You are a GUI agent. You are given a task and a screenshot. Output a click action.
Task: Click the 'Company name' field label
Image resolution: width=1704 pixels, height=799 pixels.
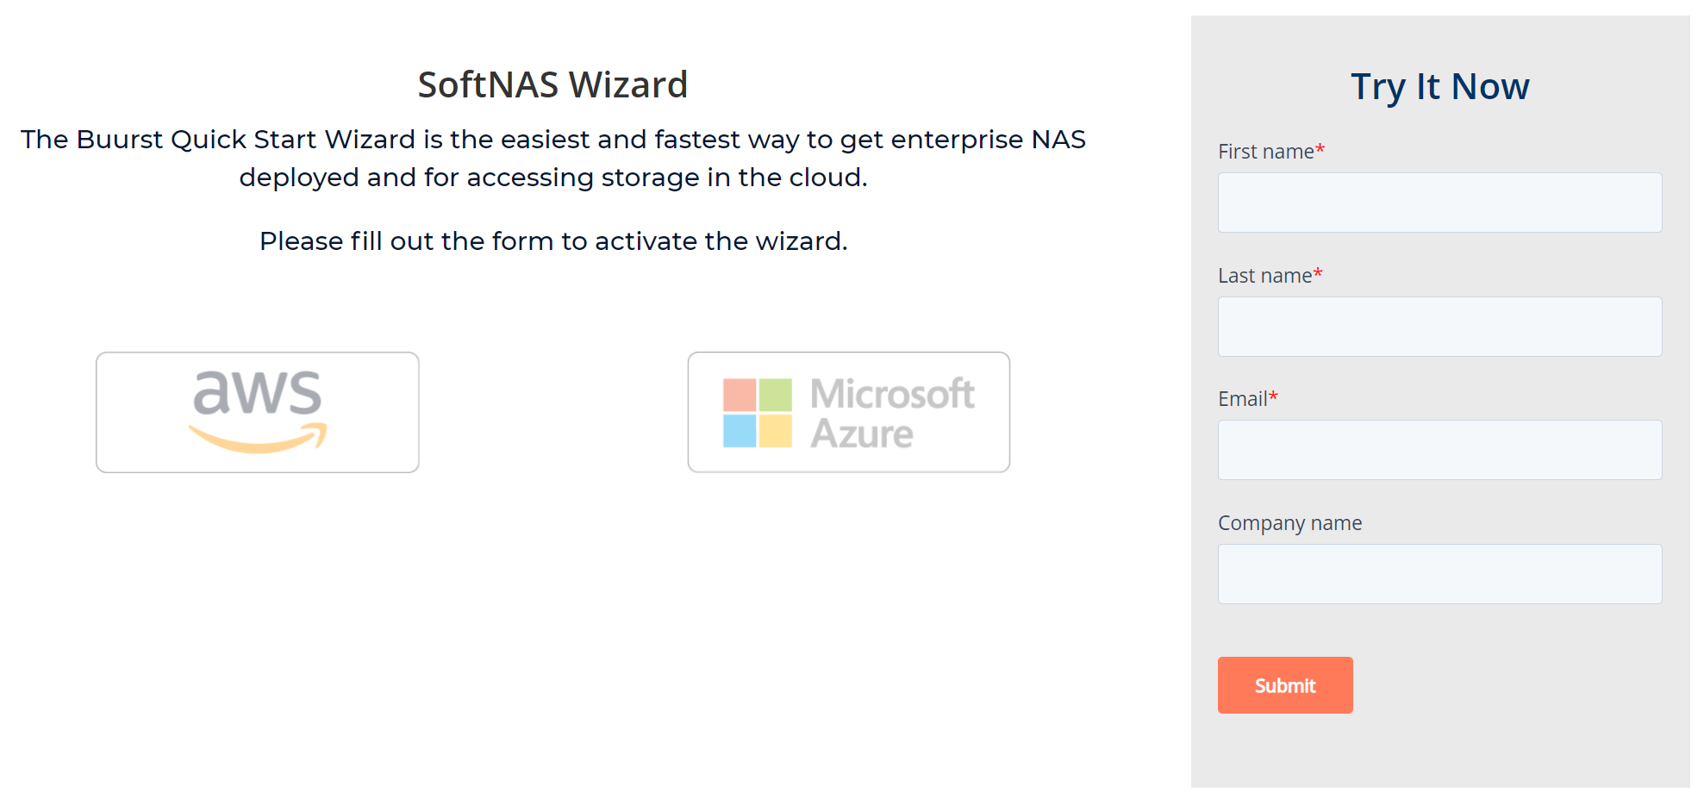pos(1289,523)
